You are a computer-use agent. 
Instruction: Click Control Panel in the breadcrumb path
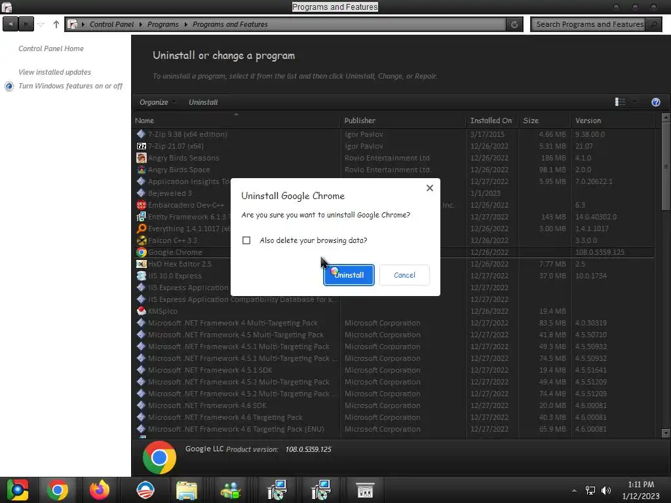pos(111,24)
